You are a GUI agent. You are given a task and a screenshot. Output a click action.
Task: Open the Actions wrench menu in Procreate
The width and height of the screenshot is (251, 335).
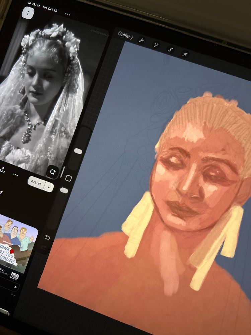(142, 40)
